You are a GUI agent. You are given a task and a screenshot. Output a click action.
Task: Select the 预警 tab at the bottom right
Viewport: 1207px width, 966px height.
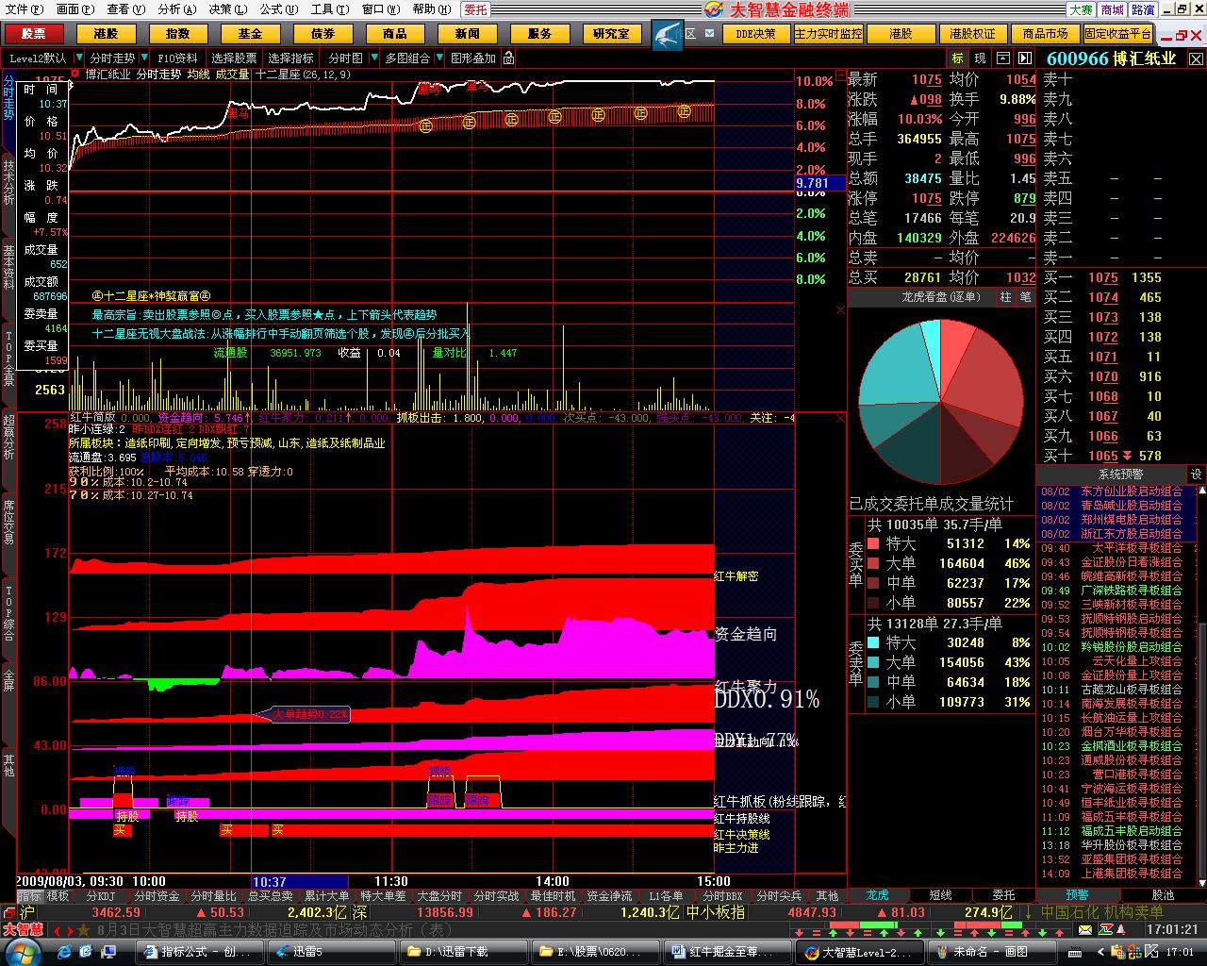coord(1077,894)
